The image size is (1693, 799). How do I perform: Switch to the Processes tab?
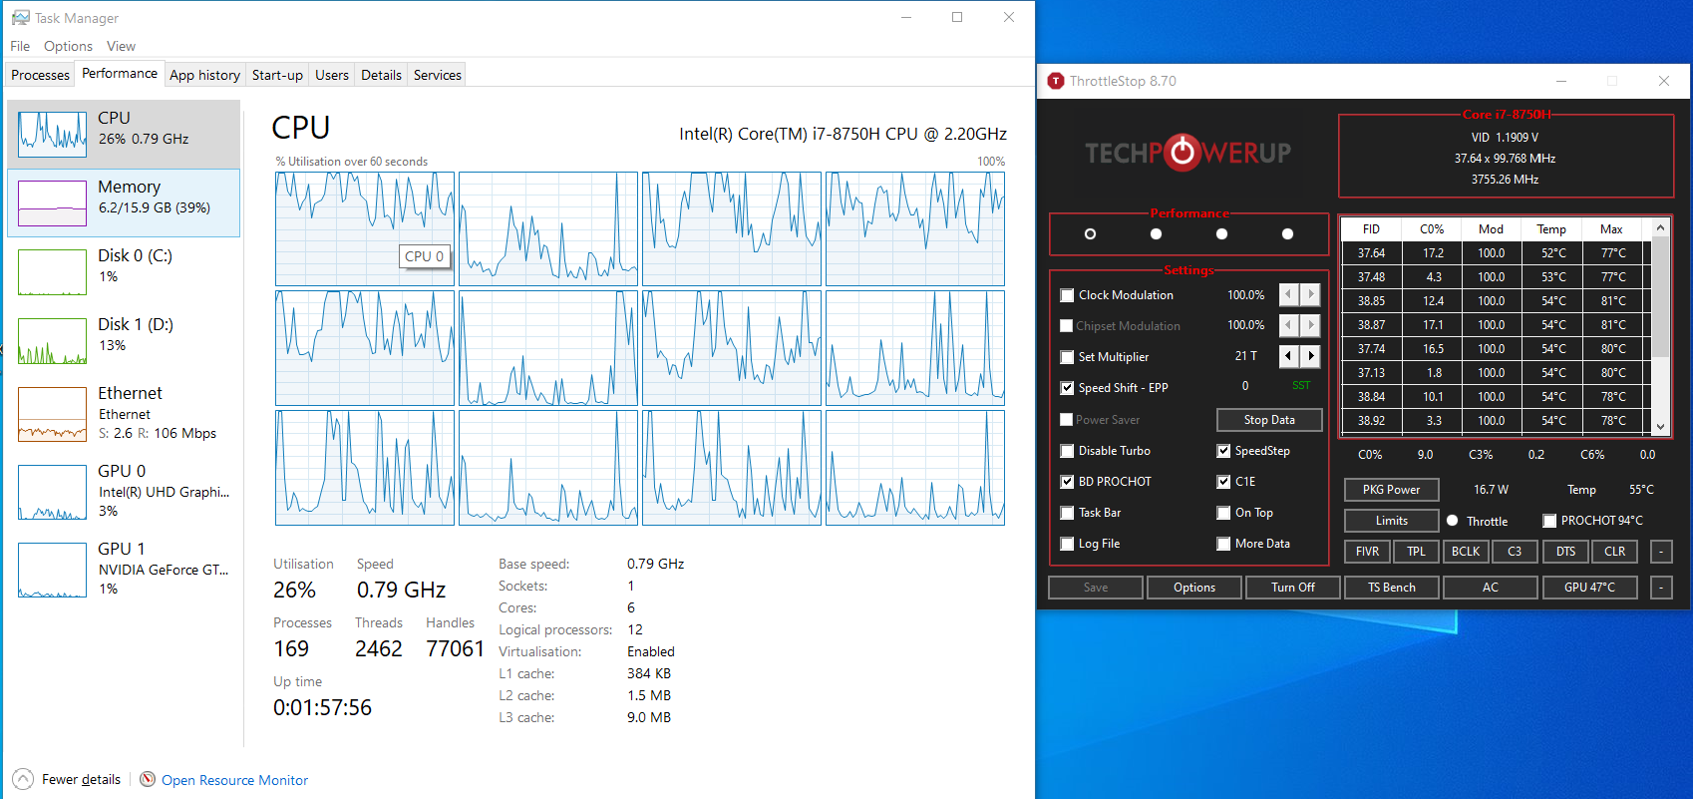(x=40, y=75)
